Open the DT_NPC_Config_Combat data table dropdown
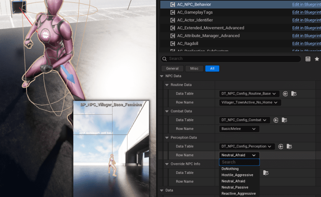 (245, 120)
